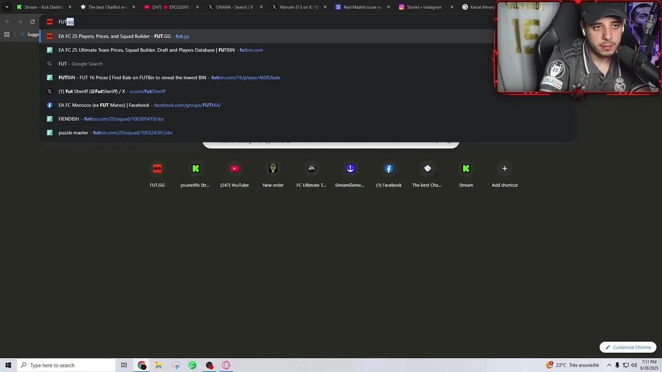This screenshot has height=372, width=662.
Task: Open the Opera taskbar icon
Action: tap(226, 365)
